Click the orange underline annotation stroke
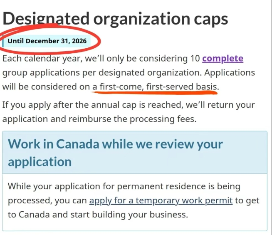 coord(155,93)
